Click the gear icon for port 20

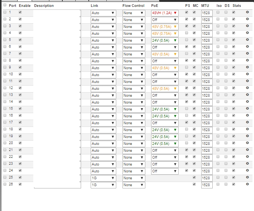click(247, 143)
